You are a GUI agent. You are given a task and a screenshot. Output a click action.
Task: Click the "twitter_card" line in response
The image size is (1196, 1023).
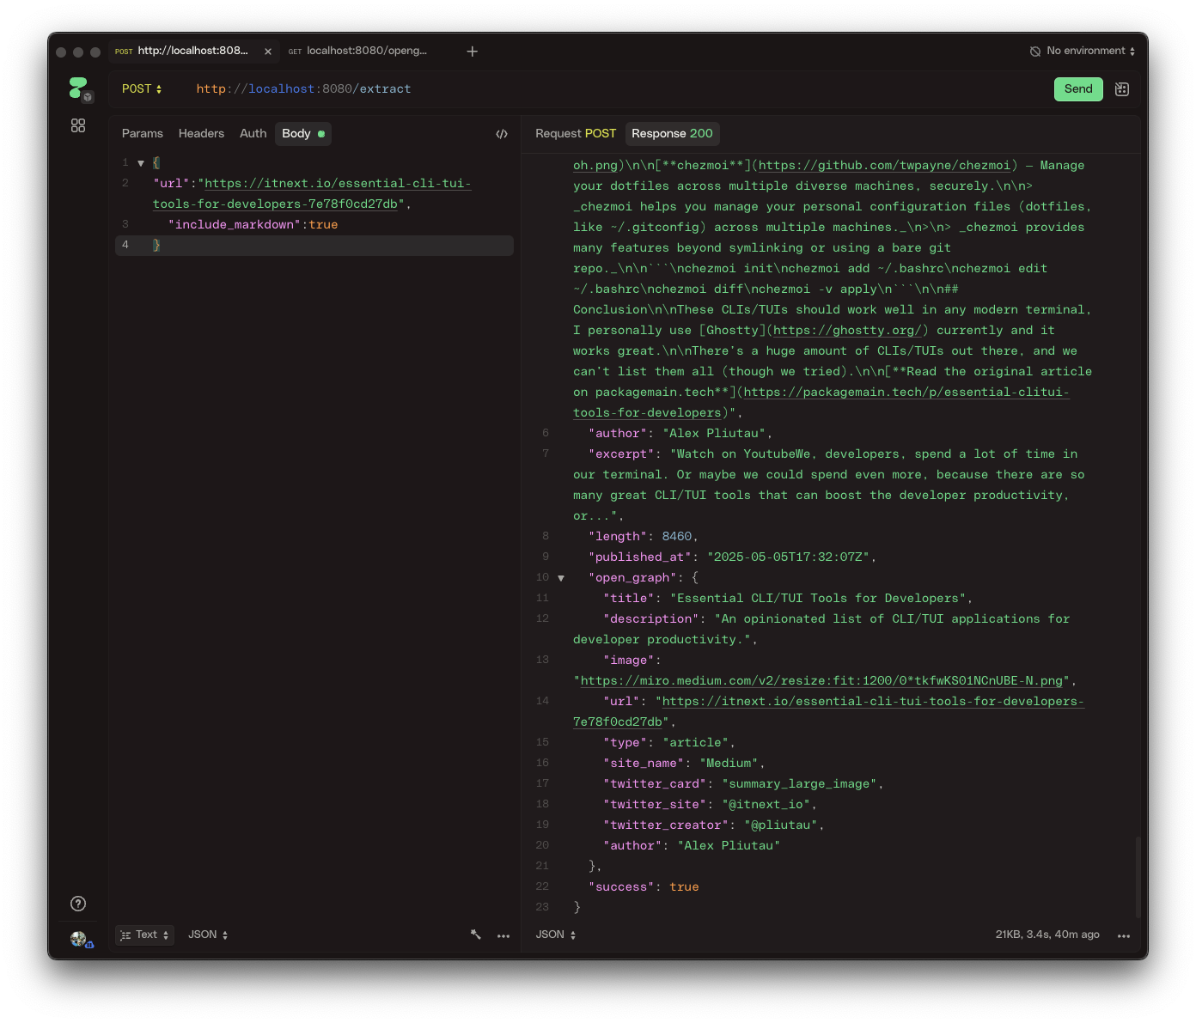743,783
